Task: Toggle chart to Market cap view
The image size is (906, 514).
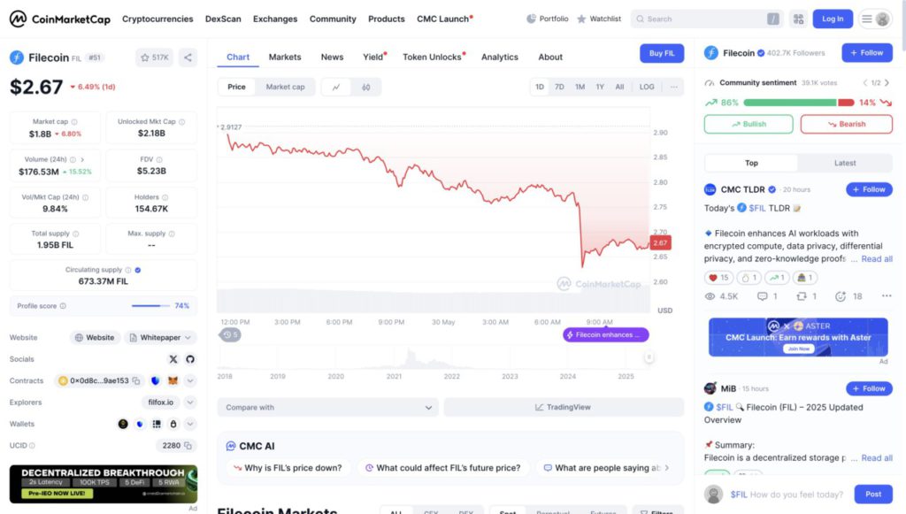Action: pos(285,87)
